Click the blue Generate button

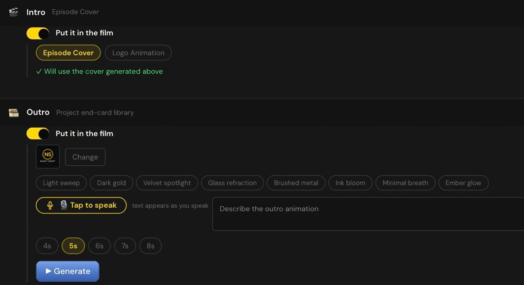click(x=68, y=271)
